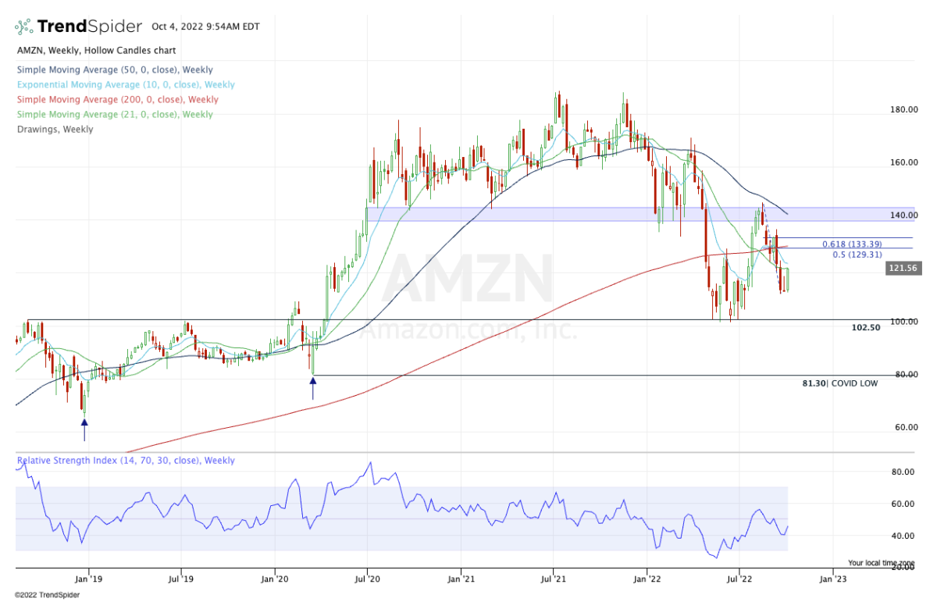The image size is (937, 602).
Task: Click the Jul '21 date axis label
Action: click(x=554, y=579)
